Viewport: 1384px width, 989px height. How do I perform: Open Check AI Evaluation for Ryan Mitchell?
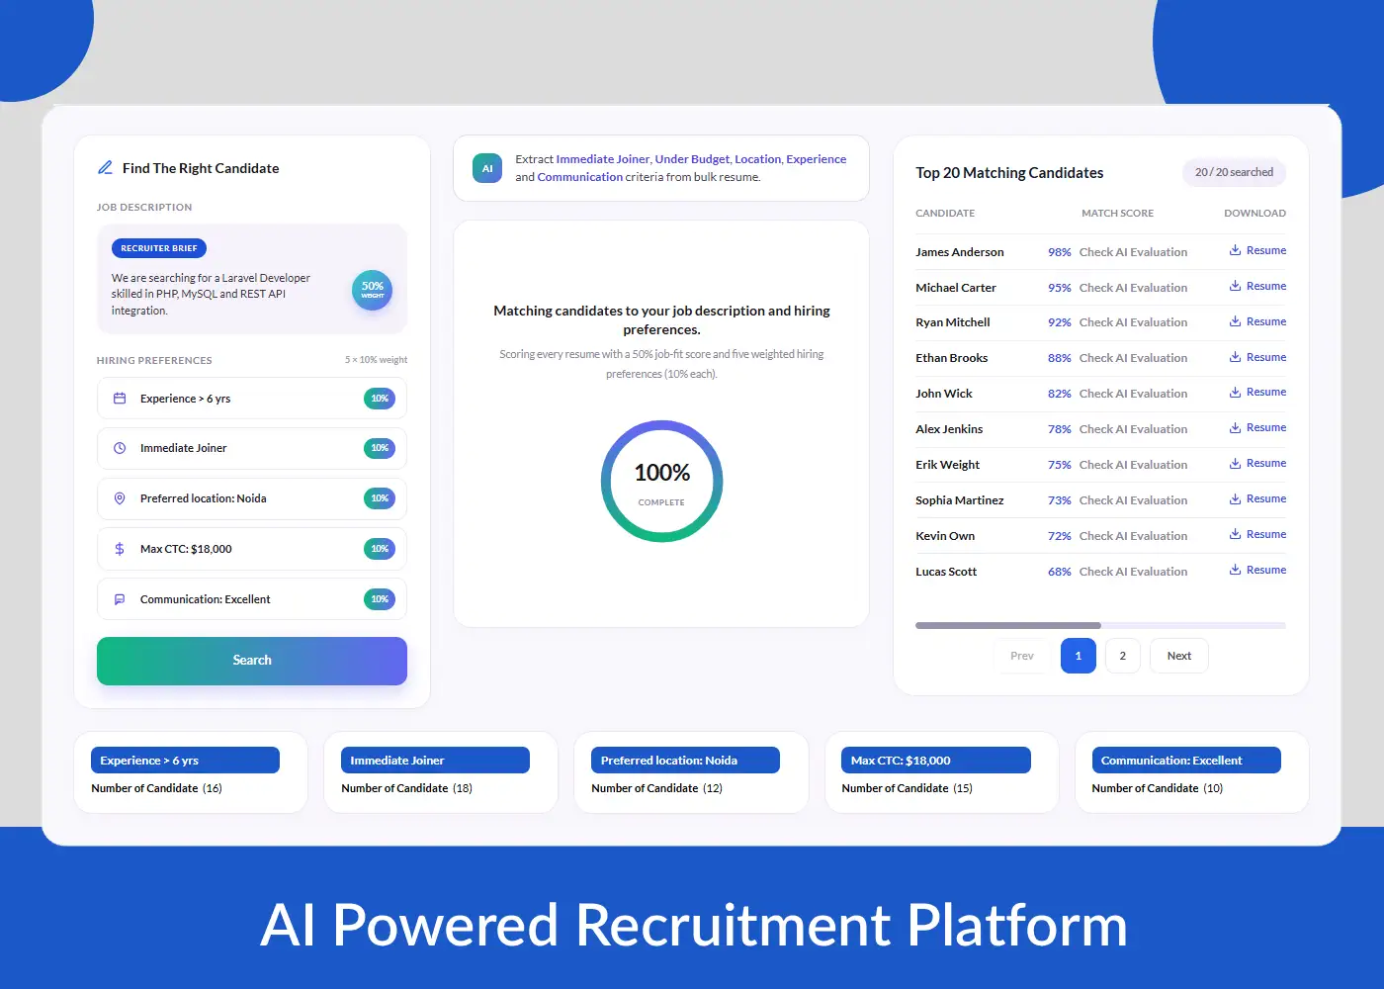click(x=1133, y=322)
